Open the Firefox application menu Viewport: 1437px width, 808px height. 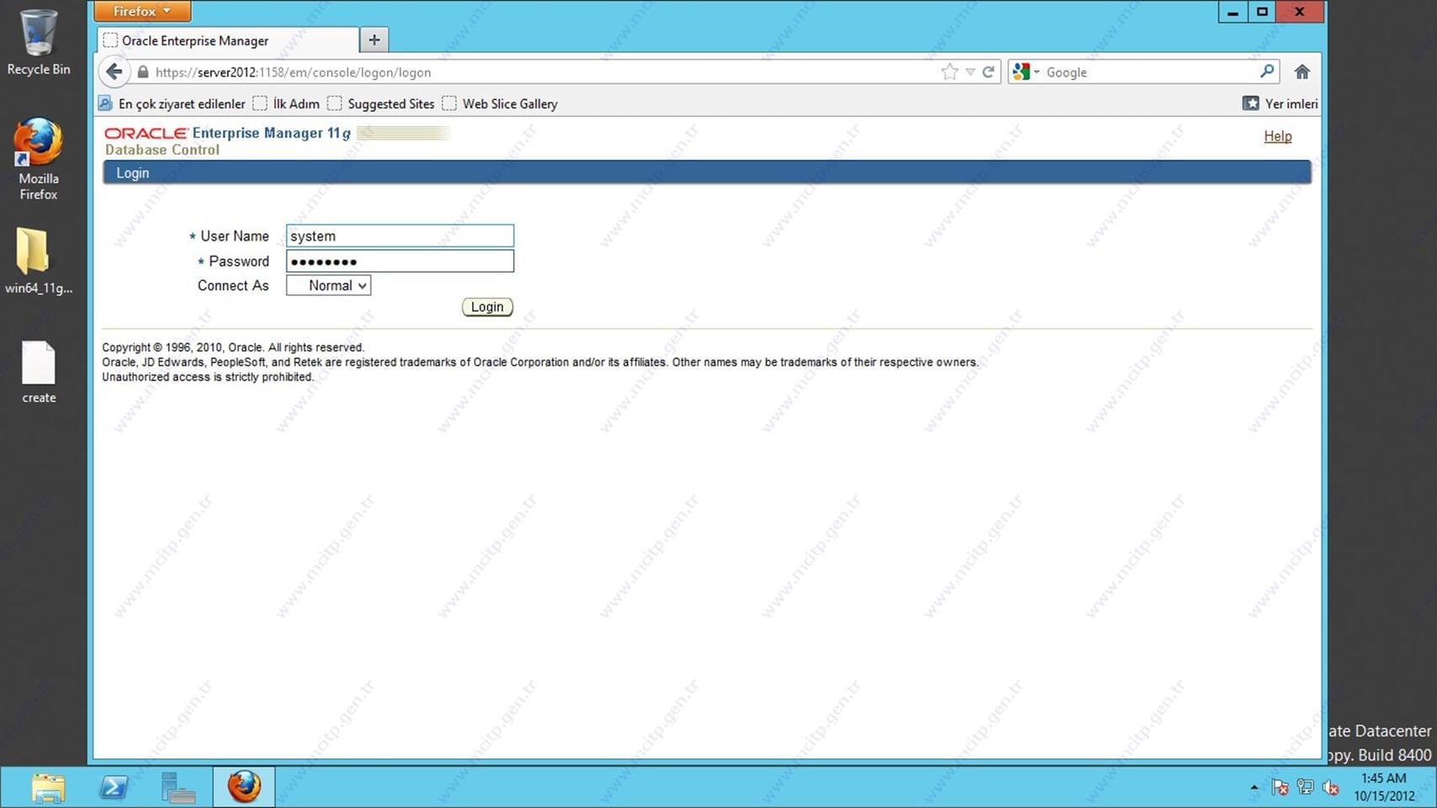142,11
